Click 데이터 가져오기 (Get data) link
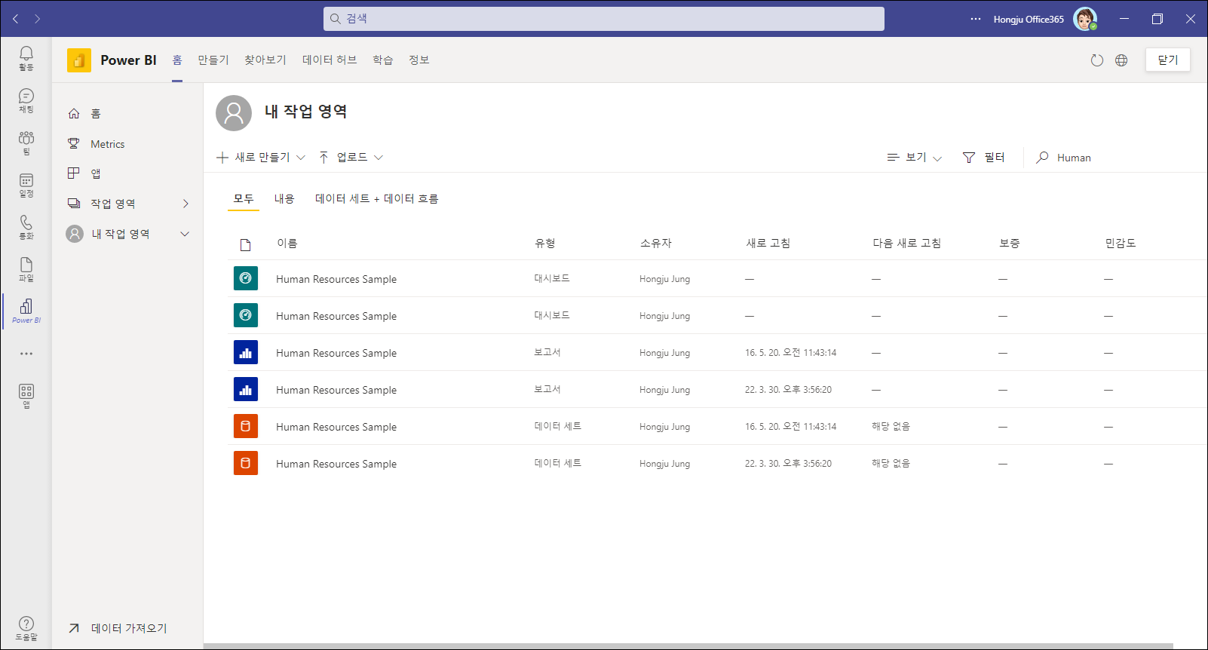Image resolution: width=1208 pixels, height=650 pixels. (x=118, y=628)
